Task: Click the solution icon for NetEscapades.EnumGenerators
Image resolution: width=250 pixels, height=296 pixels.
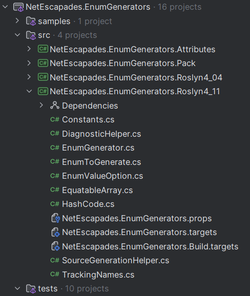Action: 18,7
